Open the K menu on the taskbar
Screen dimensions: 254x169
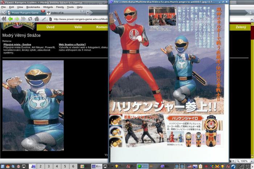pos(3,166)
